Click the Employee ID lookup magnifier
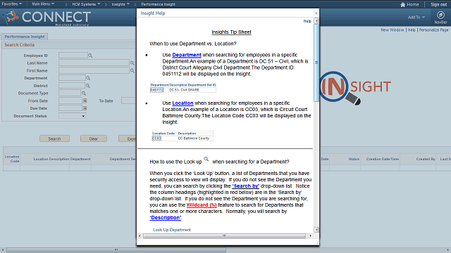451x253 pixels. click(90, 56)
